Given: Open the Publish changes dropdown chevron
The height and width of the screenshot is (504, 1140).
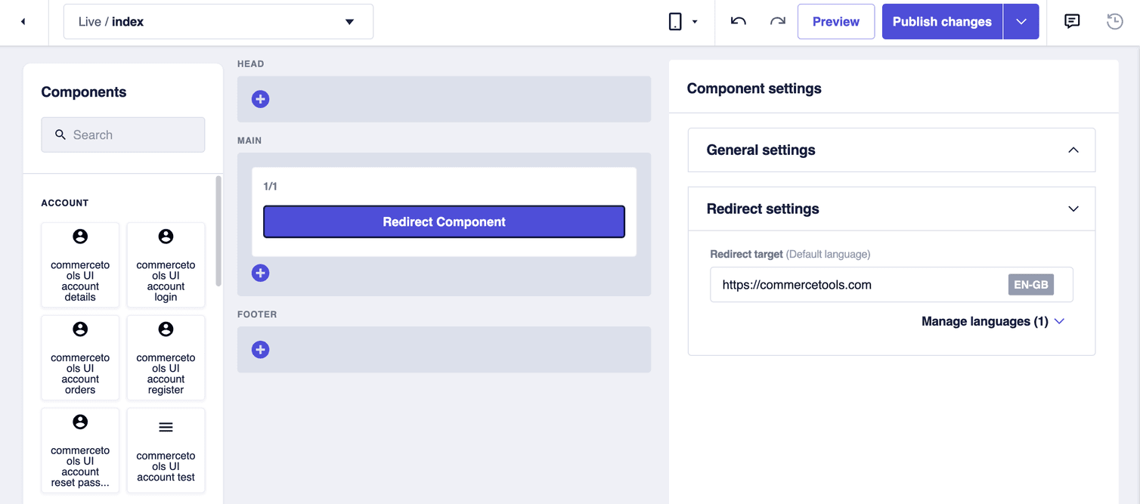Looking at the screenshot, I should point(1021,21).
